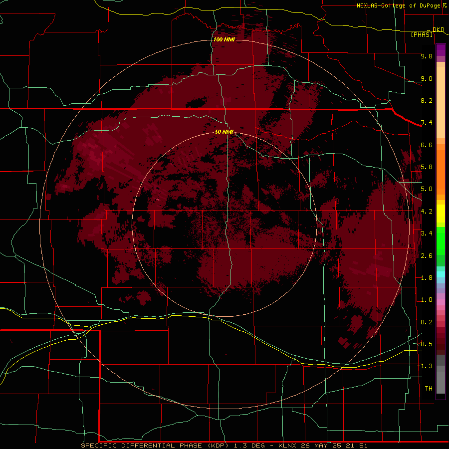Click the -1.3 color scale value
449x449 pixels.
(425, 366)
